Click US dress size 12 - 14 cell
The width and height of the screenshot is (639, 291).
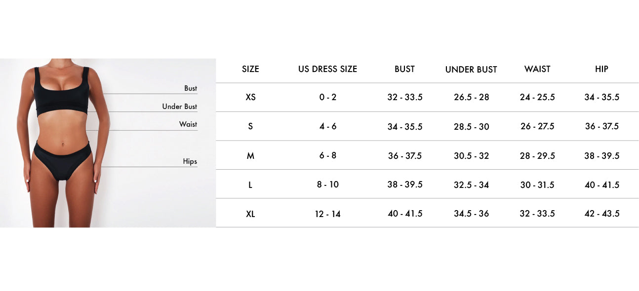(328, 214)
